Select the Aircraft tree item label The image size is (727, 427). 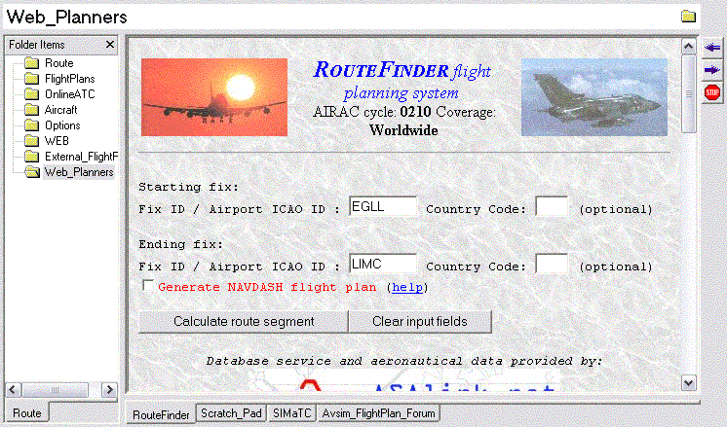[x=60, y=110]
